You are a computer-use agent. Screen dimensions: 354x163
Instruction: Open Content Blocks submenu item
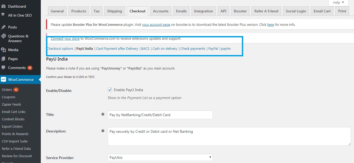[x=13, y=119]
